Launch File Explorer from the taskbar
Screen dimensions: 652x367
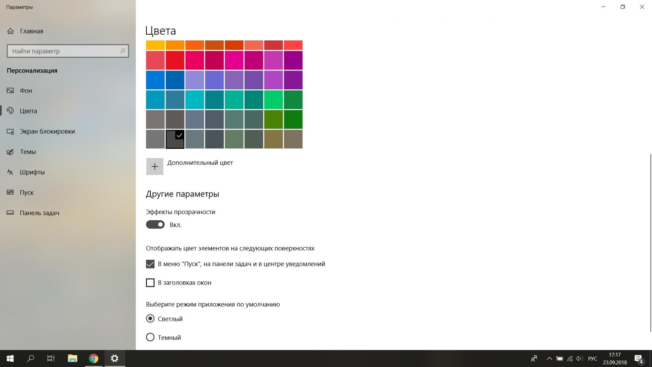(x=73, y=358)
